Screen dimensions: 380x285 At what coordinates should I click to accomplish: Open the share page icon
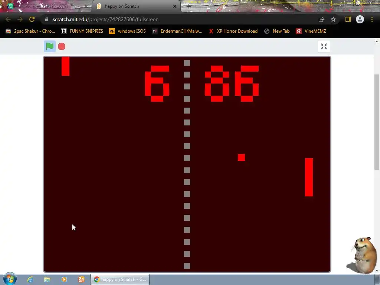click(321, 19)
